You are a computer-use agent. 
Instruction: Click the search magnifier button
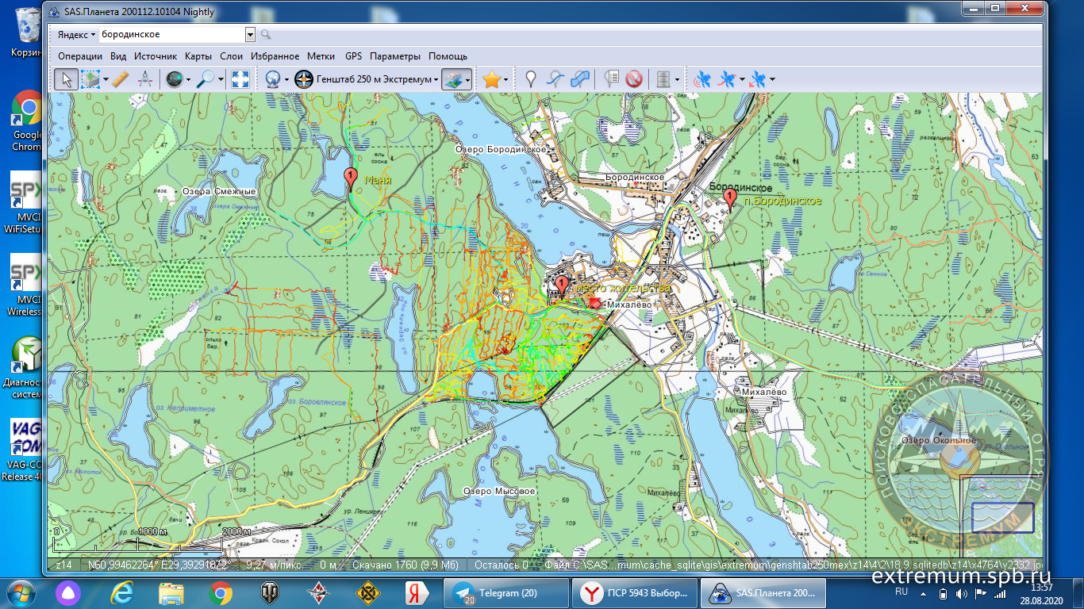pos(266,35)
